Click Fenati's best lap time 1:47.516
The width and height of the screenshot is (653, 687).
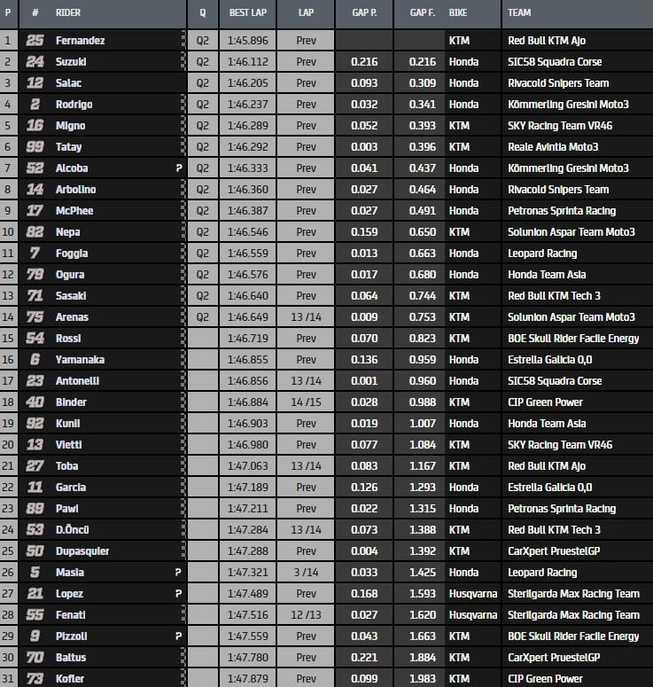[247, 615]
